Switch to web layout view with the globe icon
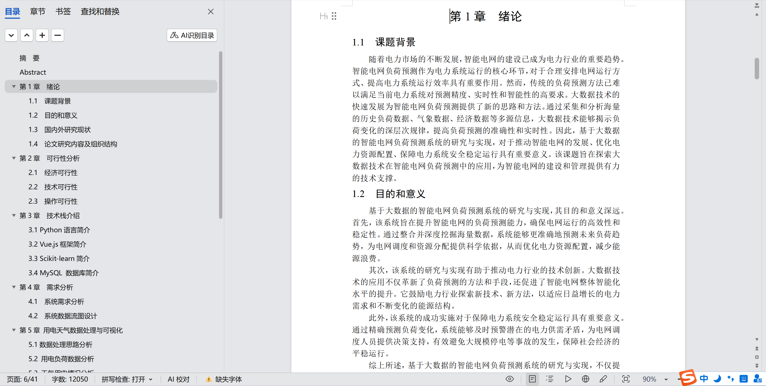The width and height of the screenshot is (766, 386). coord(586,379)
